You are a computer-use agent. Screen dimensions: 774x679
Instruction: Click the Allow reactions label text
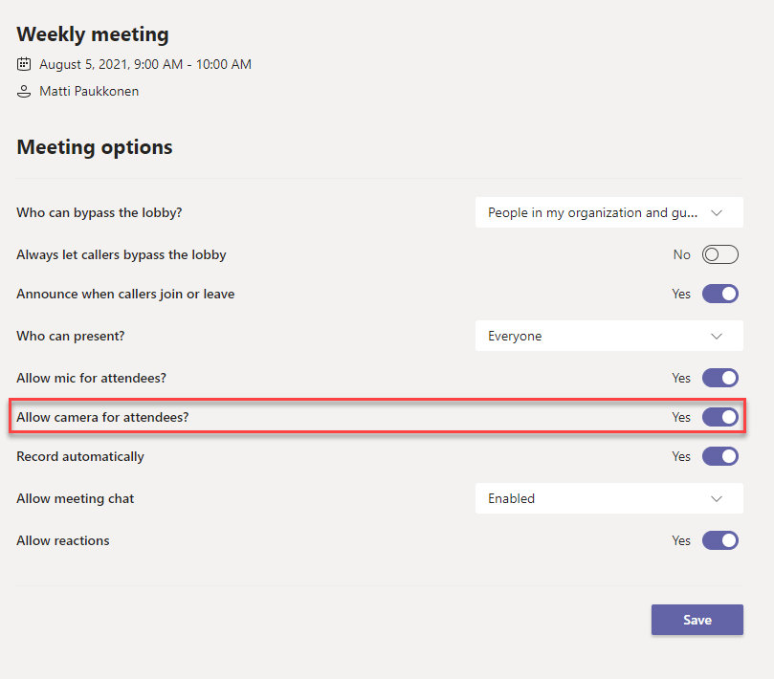pos(63,540)
